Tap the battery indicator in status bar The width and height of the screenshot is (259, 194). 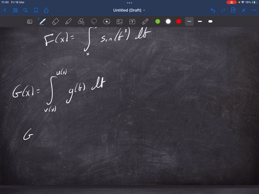pos(255,2)
